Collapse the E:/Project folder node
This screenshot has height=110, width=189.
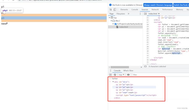113,24
